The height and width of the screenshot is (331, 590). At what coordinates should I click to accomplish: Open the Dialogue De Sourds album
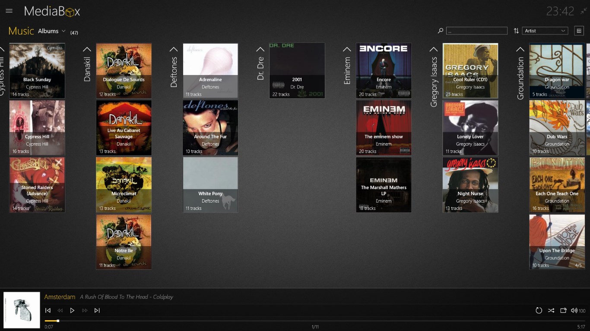pyautogui.click(x=124, y=71)
